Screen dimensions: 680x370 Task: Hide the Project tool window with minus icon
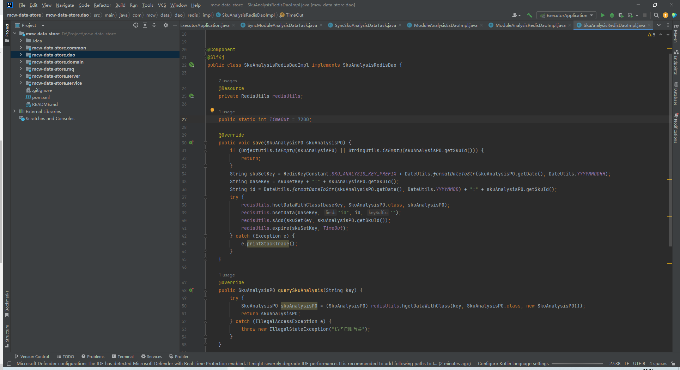pos(175,25)
